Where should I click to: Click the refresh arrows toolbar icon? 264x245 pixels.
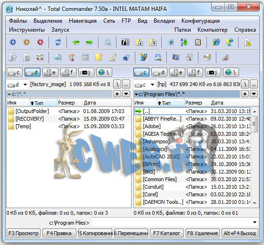point(58,42)
